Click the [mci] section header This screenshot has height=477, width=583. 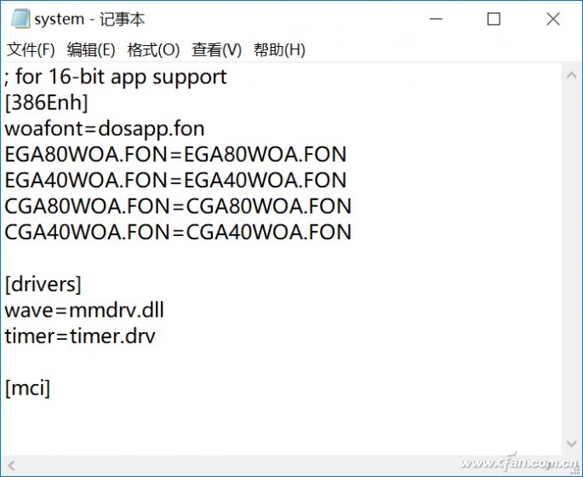pyautogui.click(x=27, y=388)
